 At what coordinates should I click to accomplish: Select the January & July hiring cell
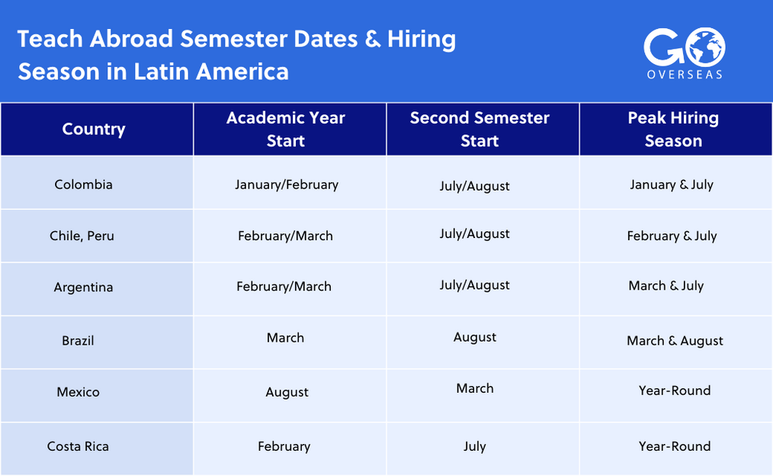(x=672, y=185)
